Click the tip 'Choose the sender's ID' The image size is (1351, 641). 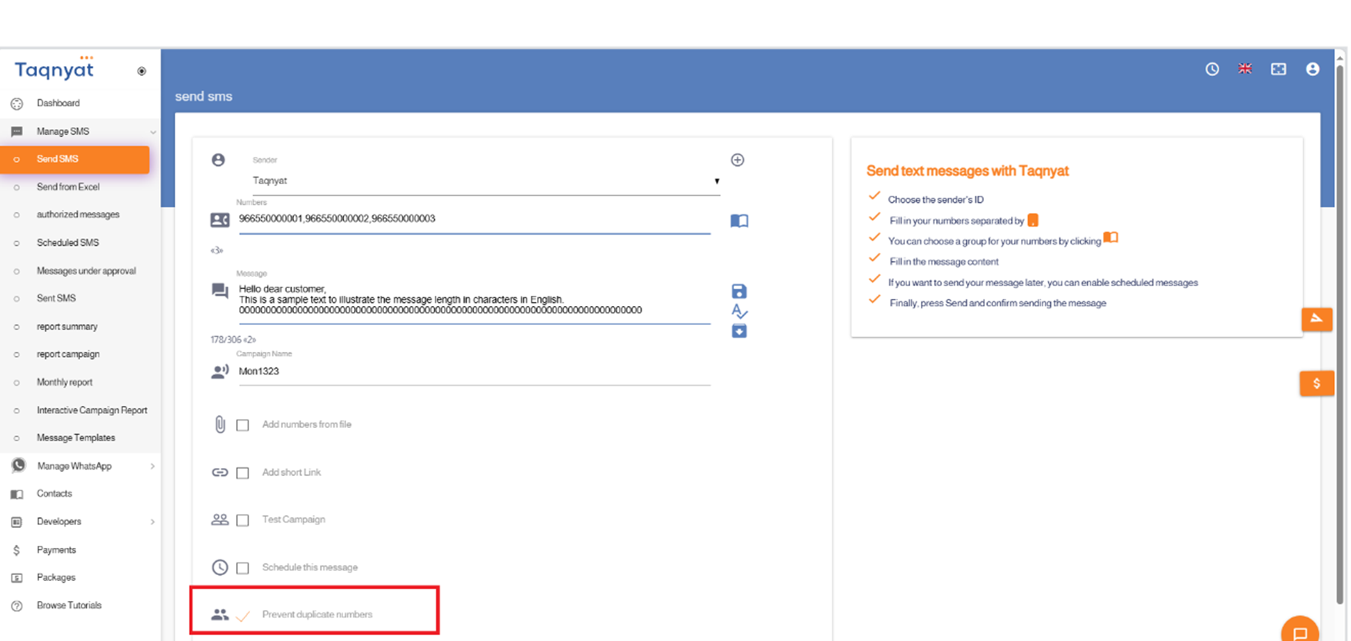pyautogui.click(x=936, y=200)
